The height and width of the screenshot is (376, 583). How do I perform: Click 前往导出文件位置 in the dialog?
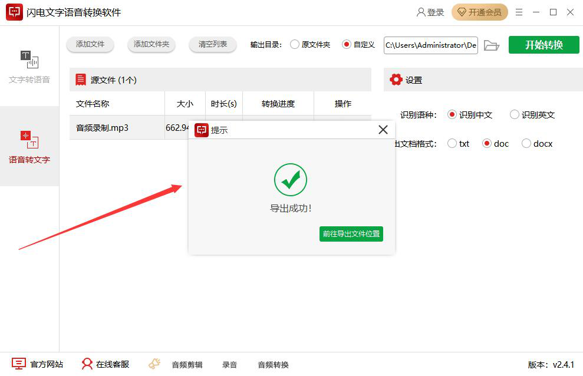pyautogui.click(x=351, y=234)
